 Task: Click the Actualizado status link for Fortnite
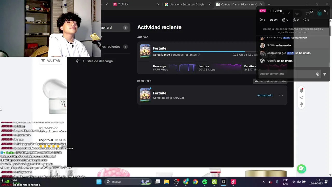(x=265, y=95)
